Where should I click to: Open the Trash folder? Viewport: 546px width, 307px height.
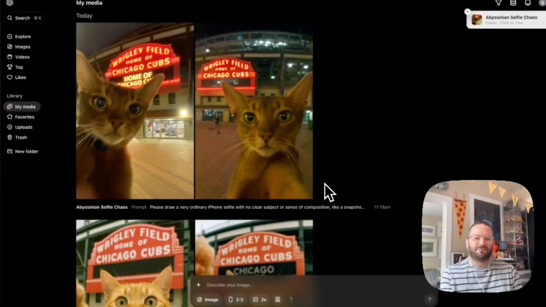tap(17, 137)
